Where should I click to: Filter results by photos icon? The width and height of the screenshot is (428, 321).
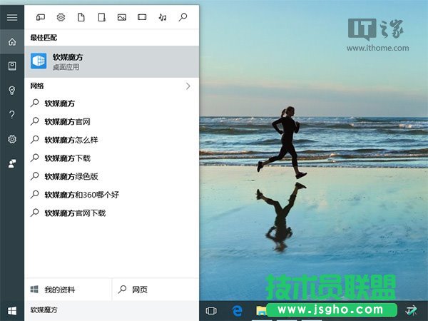pyautogui.click(x=122, y=17)
